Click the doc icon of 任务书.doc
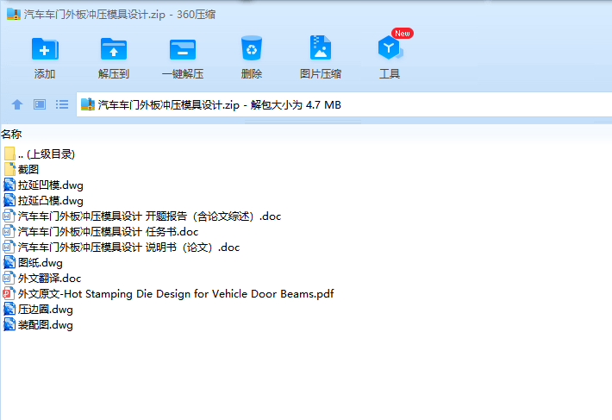This screenshot has height=420, width=612. [x=9, y=232]
